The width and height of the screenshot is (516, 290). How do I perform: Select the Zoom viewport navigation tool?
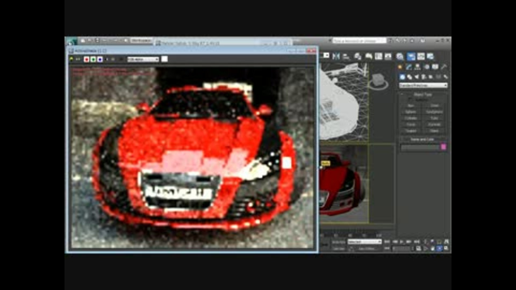426,242
